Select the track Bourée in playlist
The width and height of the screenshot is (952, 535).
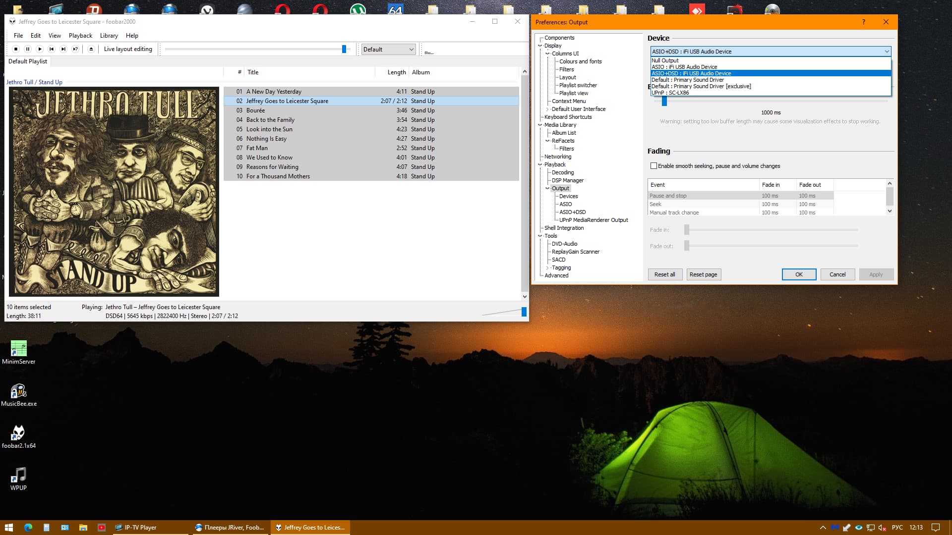pyautogui.click(x=255, y=110)
